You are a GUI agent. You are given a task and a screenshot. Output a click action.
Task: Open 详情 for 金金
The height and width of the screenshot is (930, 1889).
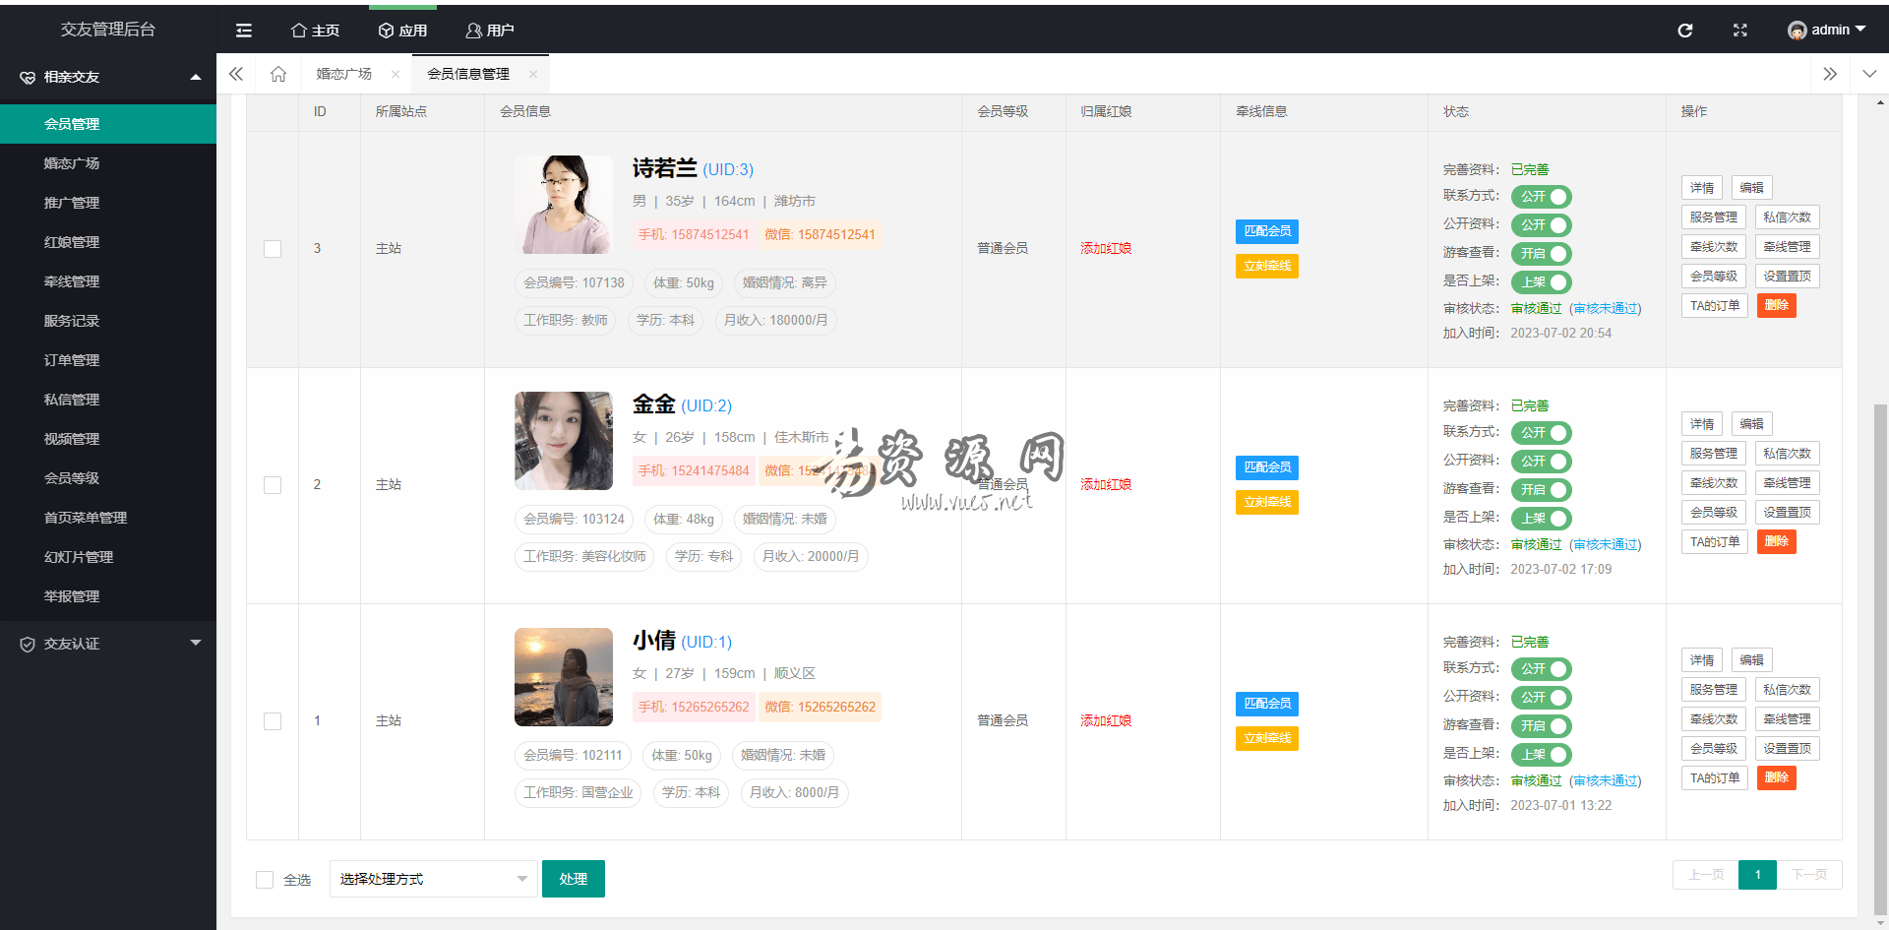[x=1702, y=424]
